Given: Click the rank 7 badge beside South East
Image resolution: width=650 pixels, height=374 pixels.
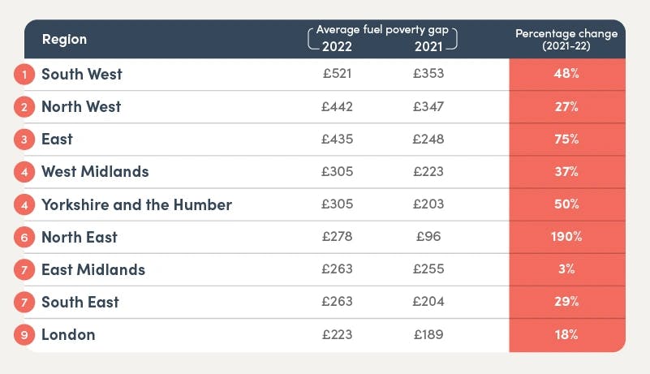Looking at the screenshot, I should pyautogui.click(x=24, y=302).
